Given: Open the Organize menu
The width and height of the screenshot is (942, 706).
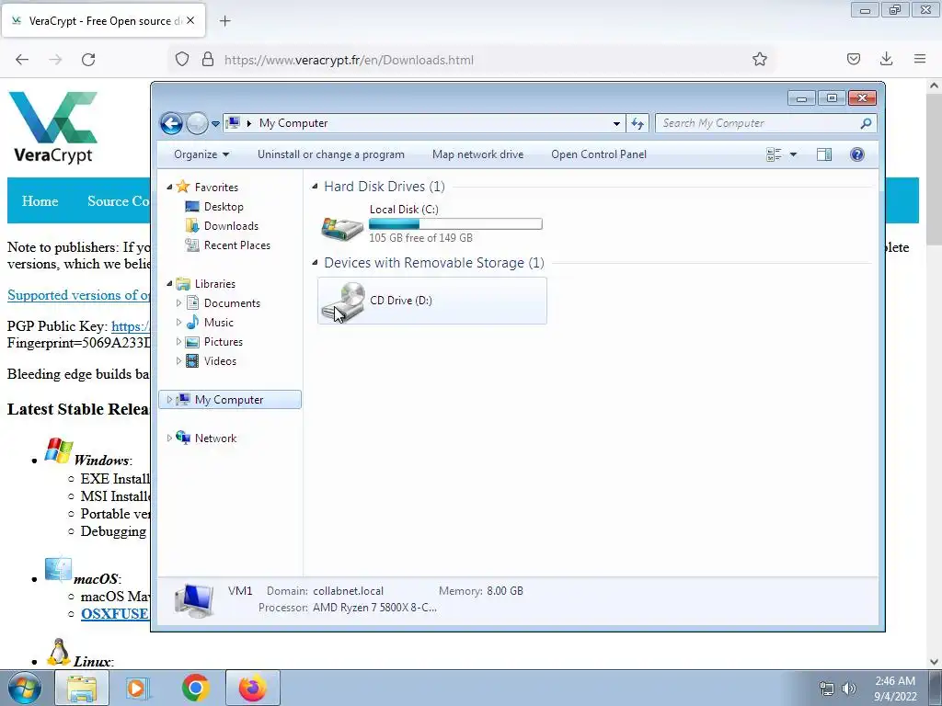Looking at the screenshot, I should pyautogui.click(x=201, y=154).
